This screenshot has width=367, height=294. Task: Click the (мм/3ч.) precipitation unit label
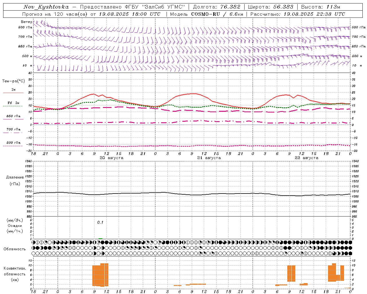pos(15,220)
